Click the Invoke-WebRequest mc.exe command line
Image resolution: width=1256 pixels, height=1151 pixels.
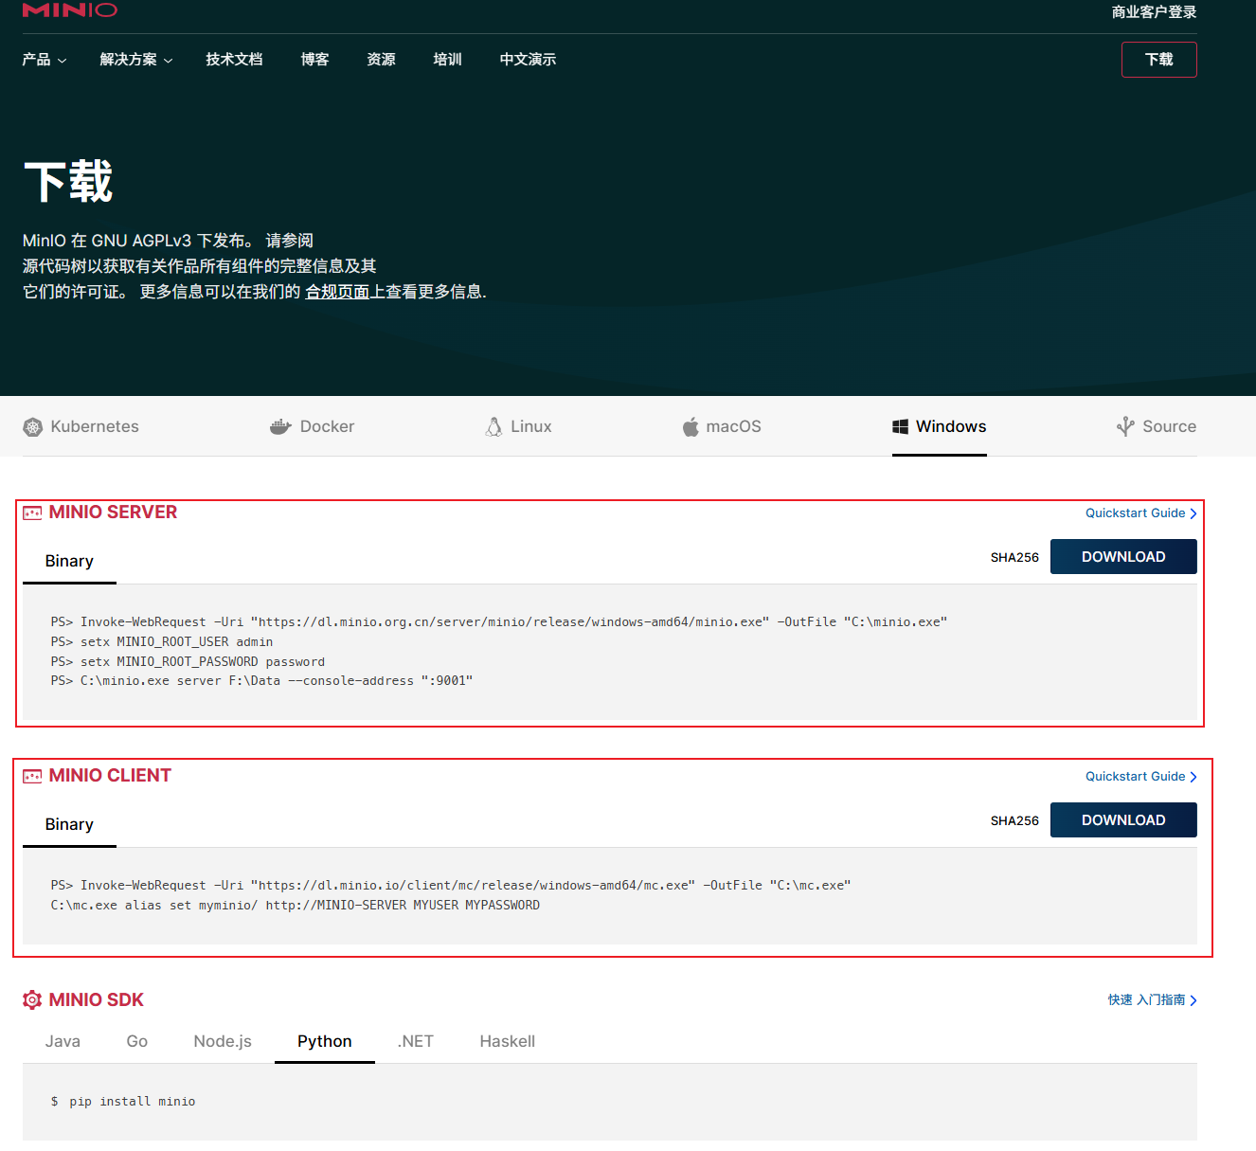451,886
